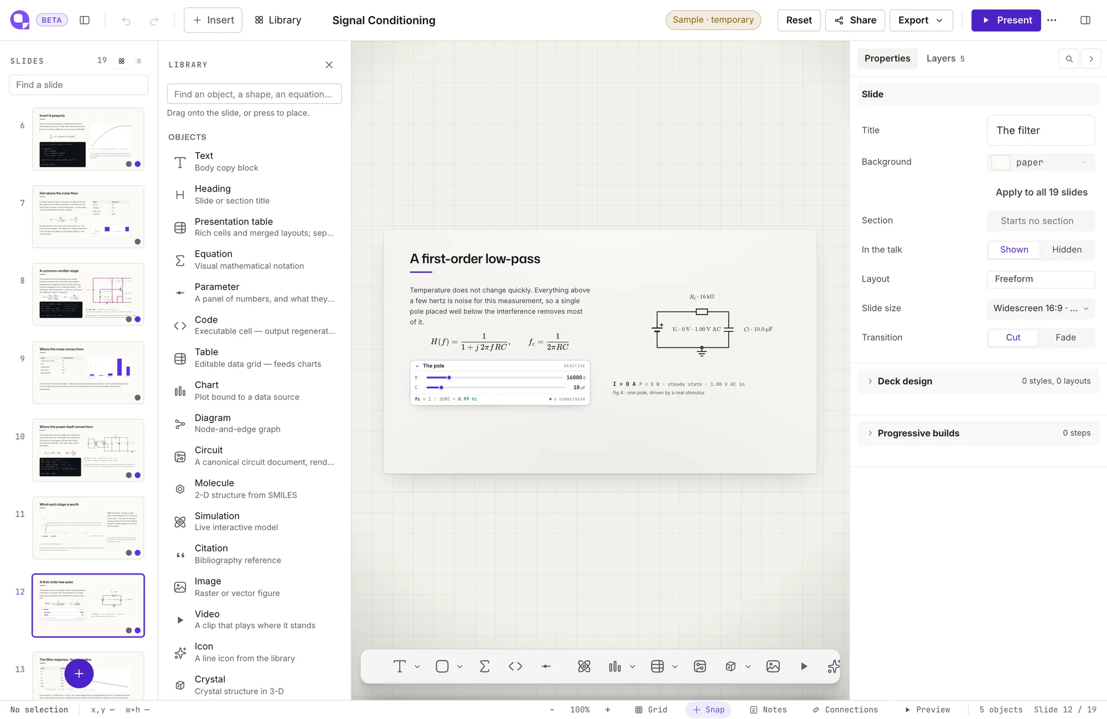The height and width of the screenshot is (719, 1107).
Task: Collapse properties panel with chevron arrow
Action: click(1091, 59)
